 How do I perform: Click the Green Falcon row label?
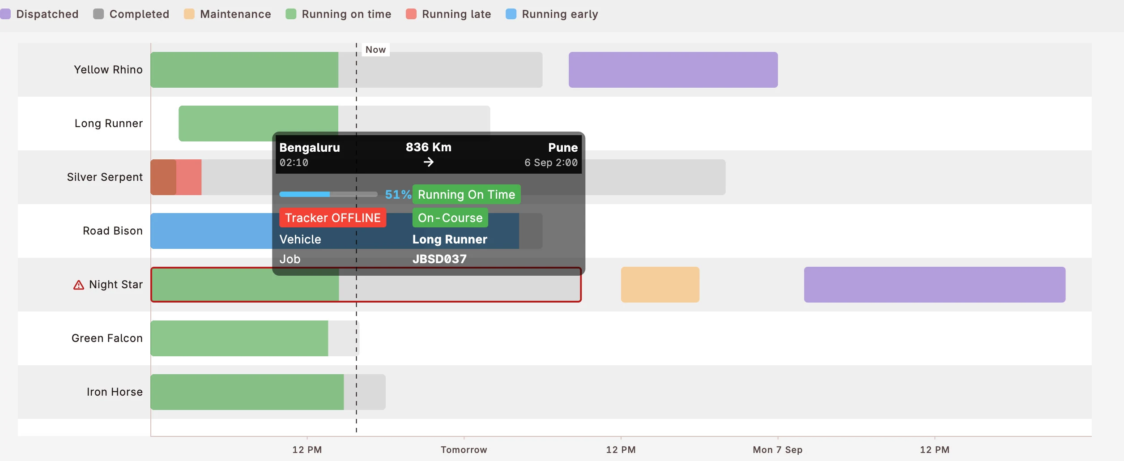tap(107, 338)
